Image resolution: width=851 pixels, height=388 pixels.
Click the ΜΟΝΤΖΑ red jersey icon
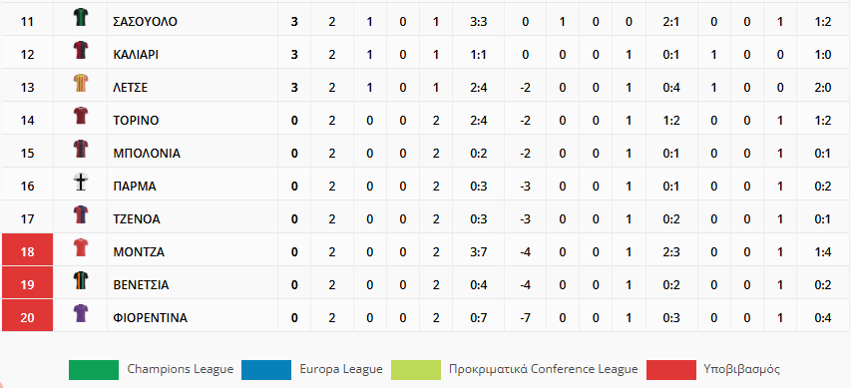click(81, 248)
